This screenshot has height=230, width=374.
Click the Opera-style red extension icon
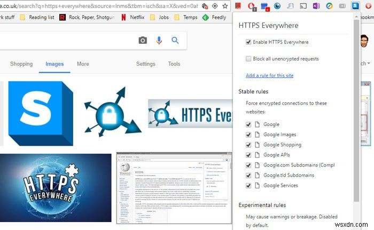pos(251,6)
